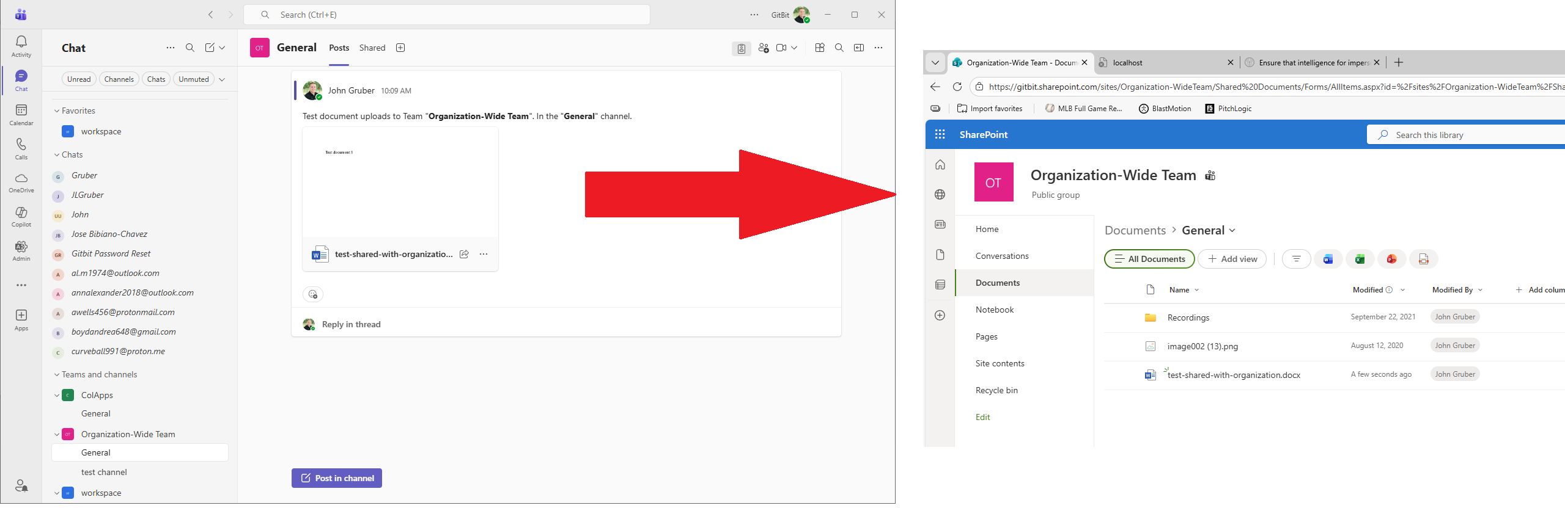
Task: Go back in the browser
Action: pyautogui.click(x=935, y=87)
